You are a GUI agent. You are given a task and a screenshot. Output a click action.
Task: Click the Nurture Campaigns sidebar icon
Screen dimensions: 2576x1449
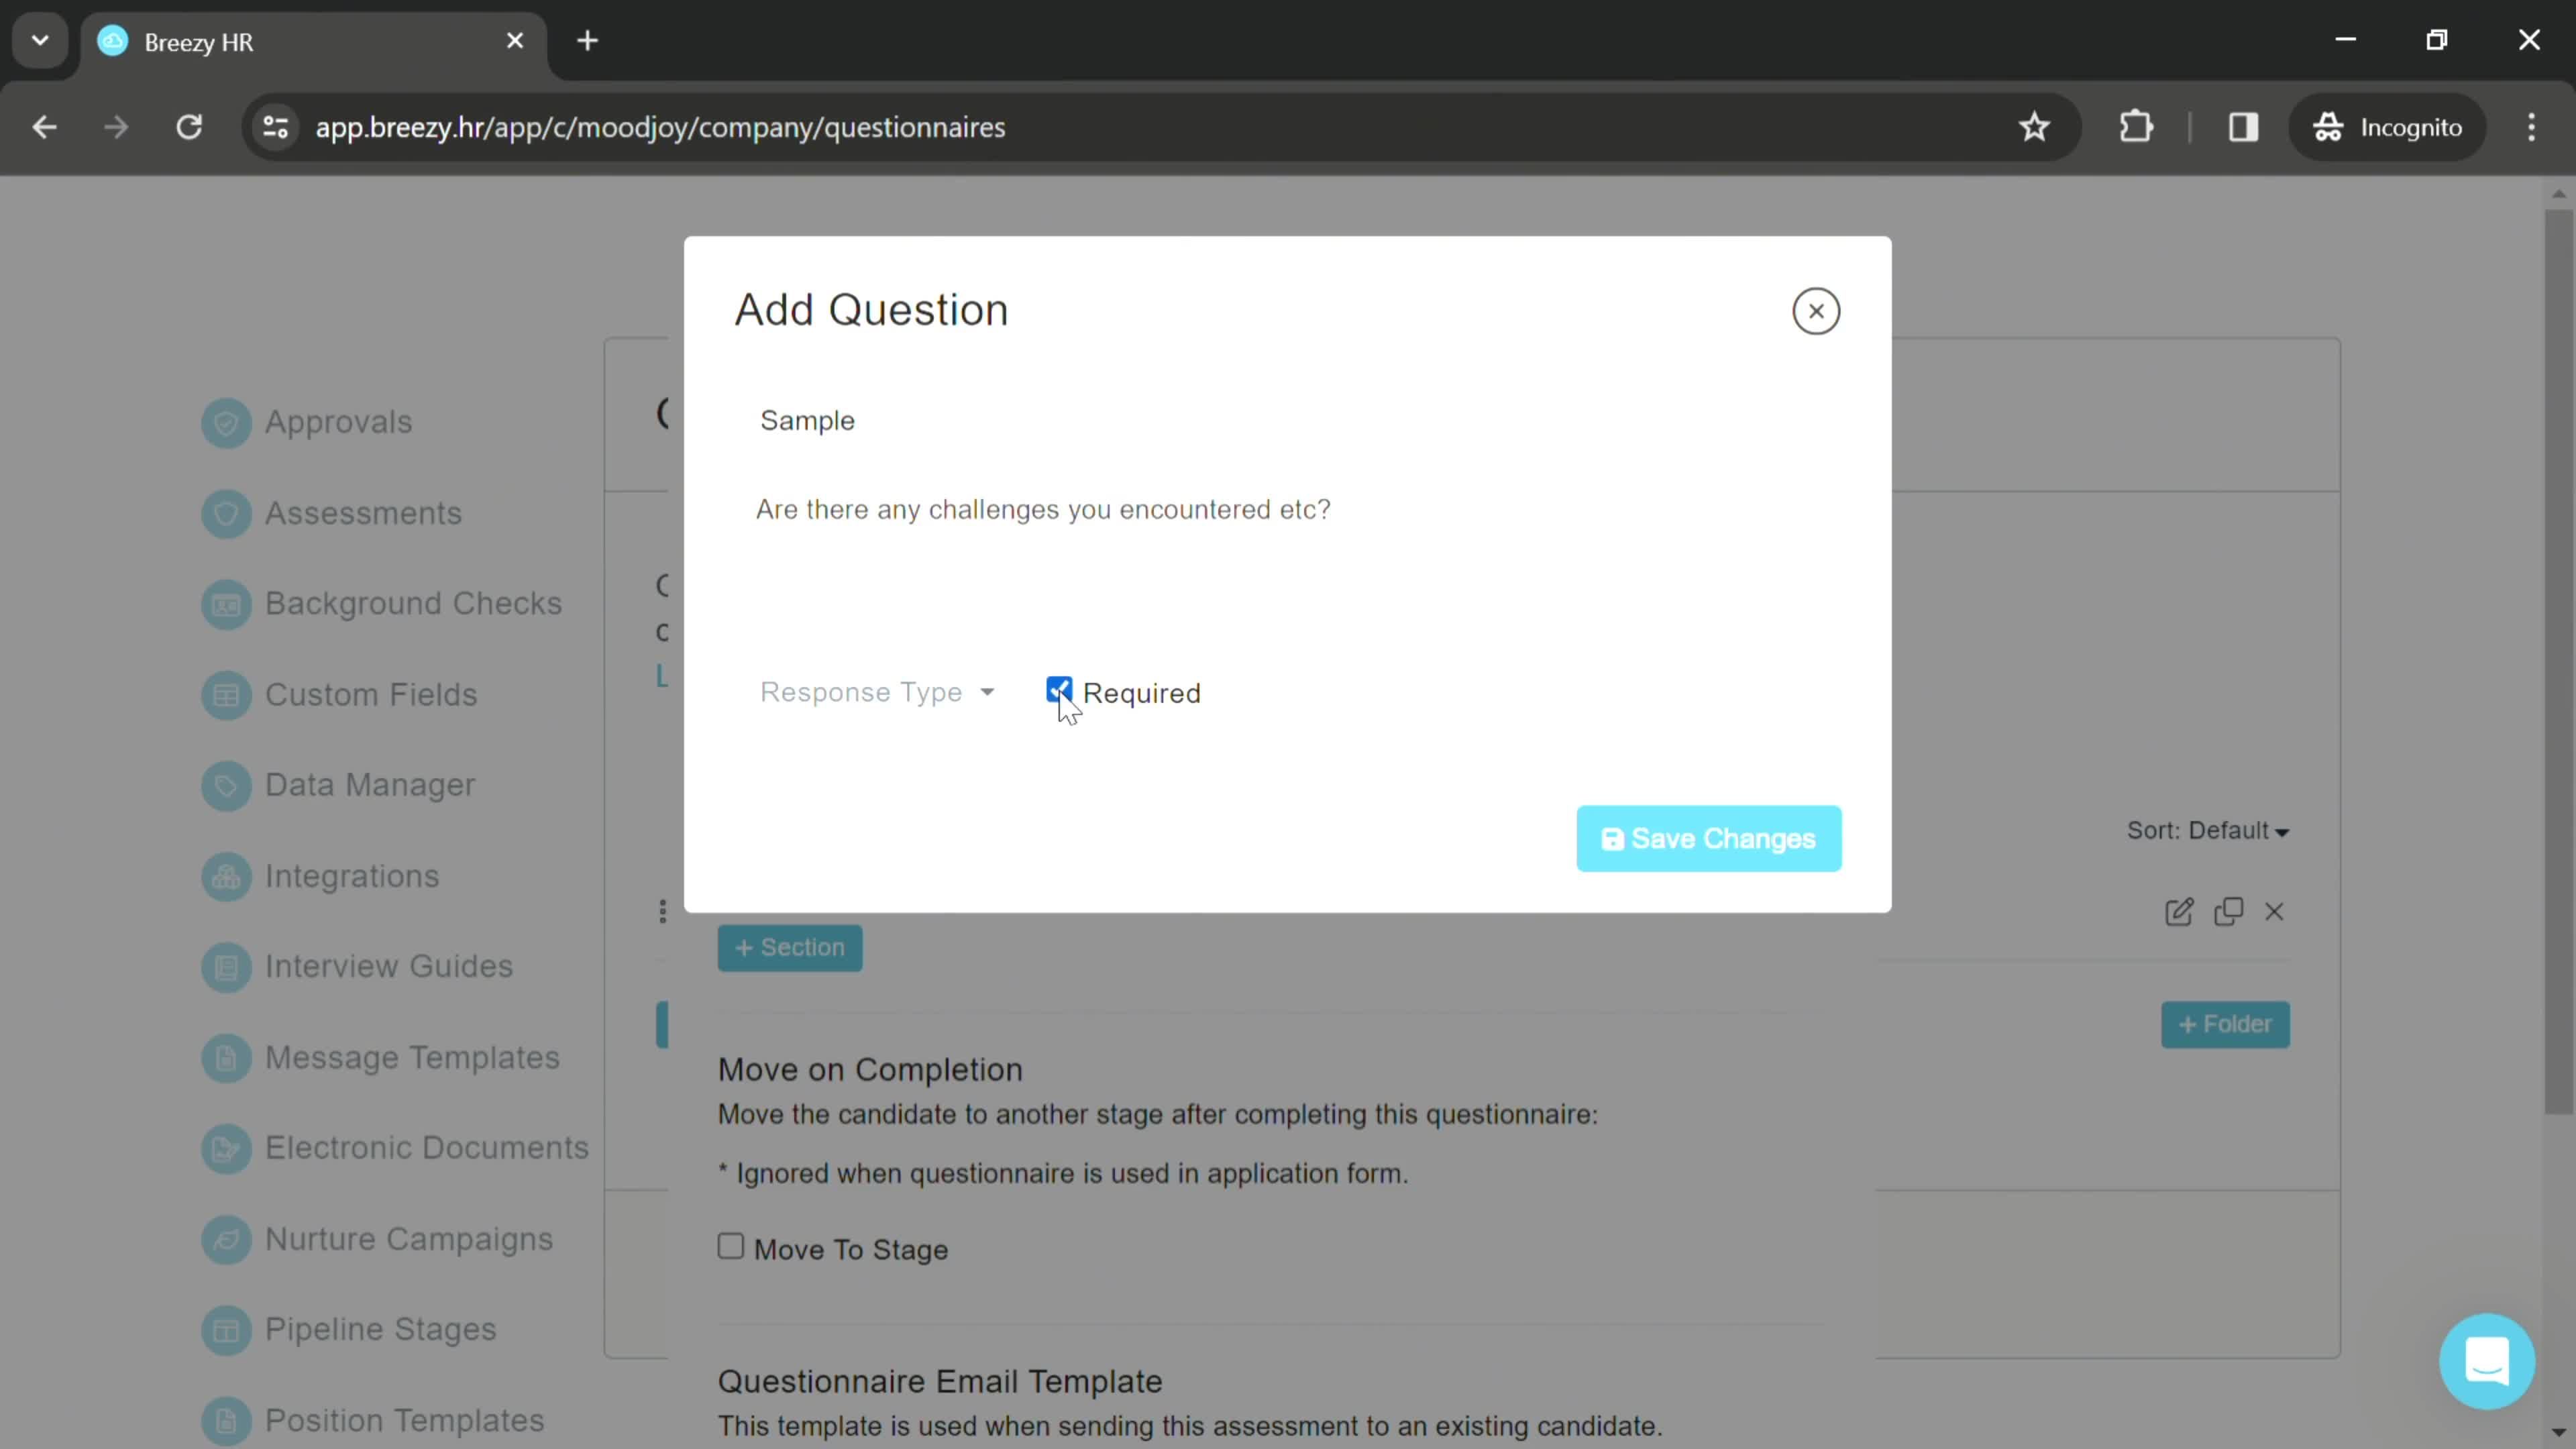pyautogui.click(x=225, y=1238)
